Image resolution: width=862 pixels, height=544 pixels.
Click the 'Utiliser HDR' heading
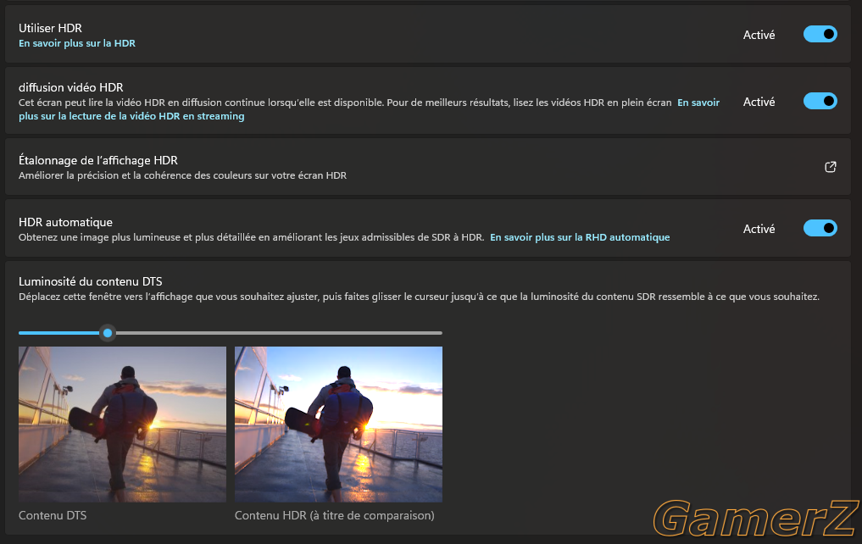51,28
